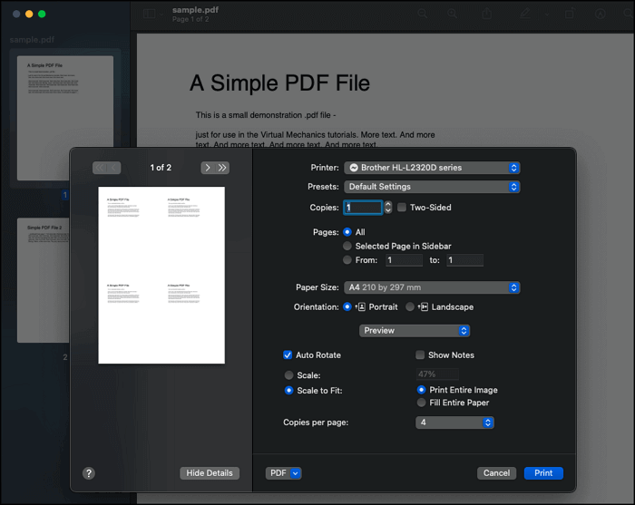Click the Print button
Screen dimensions: 635x505
pyautogui.click(x=543, y=473)
